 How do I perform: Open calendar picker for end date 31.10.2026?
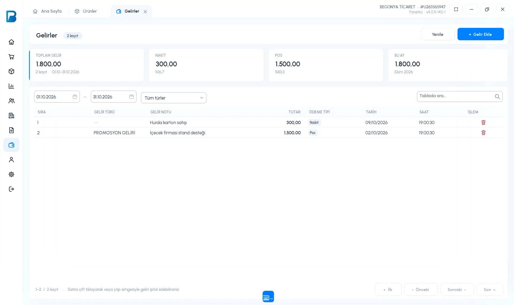(x=131, y=97)
